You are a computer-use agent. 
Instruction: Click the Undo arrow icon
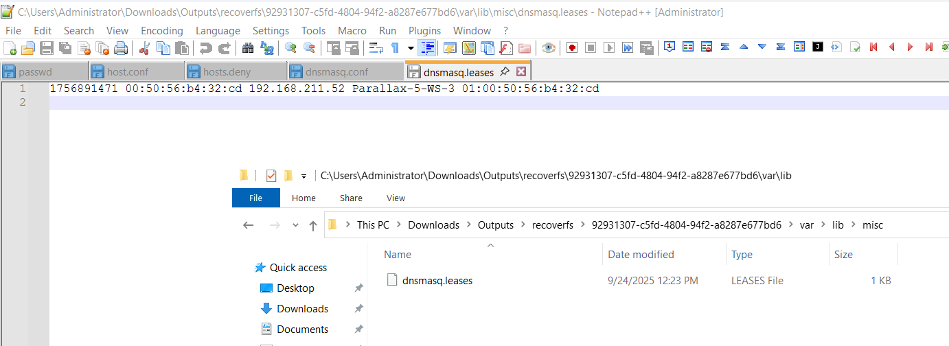click(205, 47)
